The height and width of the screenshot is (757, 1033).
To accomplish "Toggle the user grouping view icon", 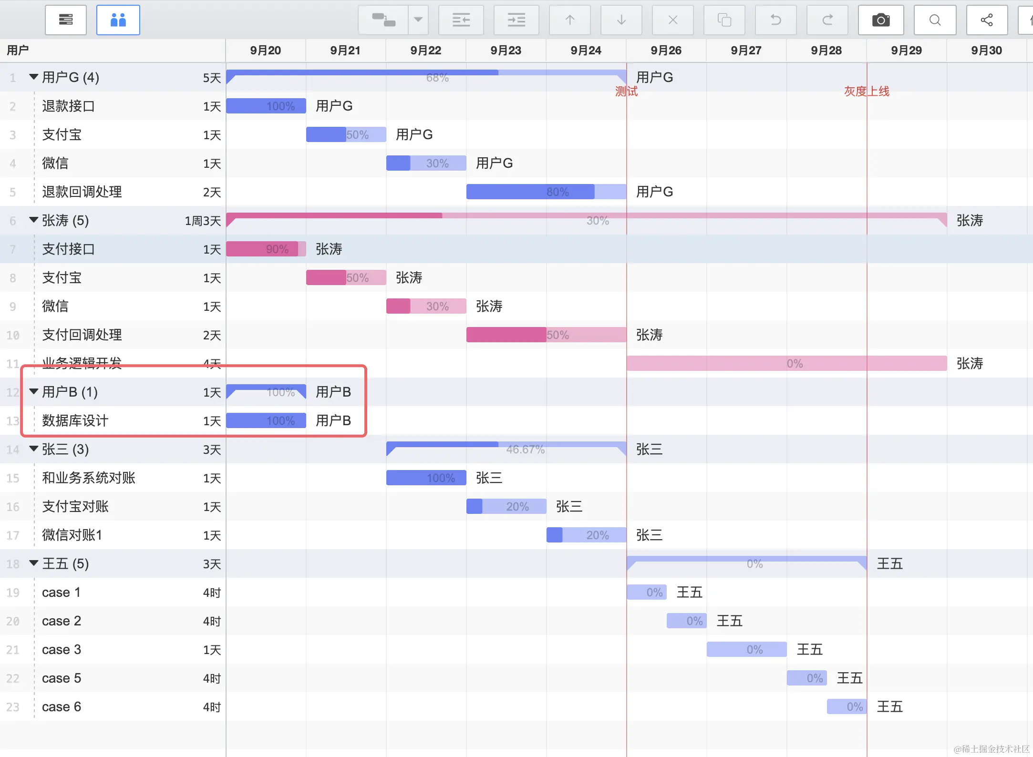I will pos(118,20).
